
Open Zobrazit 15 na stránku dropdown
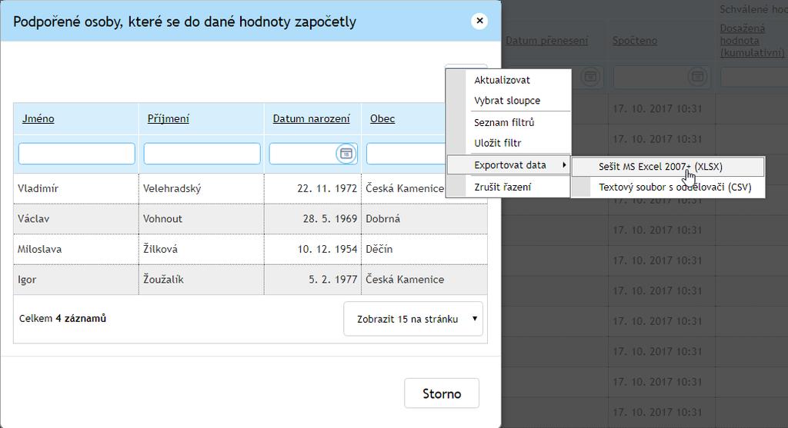(413, 319)
